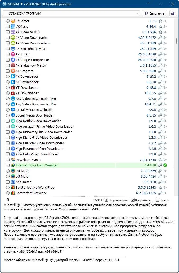
Task: Click the star icon on the VKMusic row
Action: [160, 27]
